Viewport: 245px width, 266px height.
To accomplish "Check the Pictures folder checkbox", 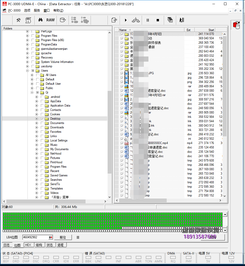I will (x=42, y=158).
